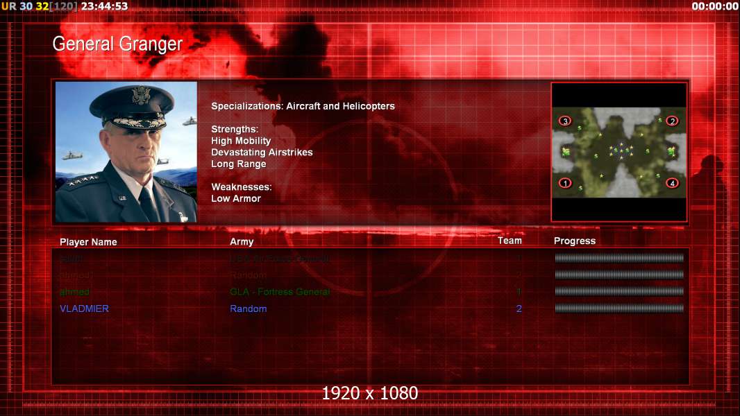The height and width of the screenshot is (416, 740).
Task: Click the 'Army' column header
Action: click(x=242, y=242)
